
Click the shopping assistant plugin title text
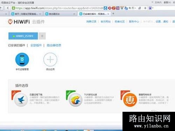[x=145, y=95]
